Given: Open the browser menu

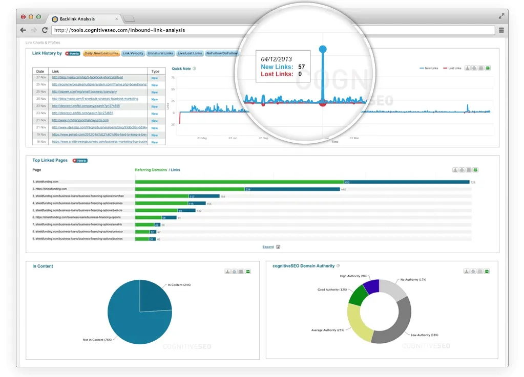Looking at the screenshot, I should (500, 30).
